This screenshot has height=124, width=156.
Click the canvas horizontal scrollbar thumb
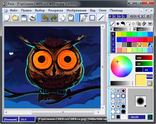(x=62, y=112)
